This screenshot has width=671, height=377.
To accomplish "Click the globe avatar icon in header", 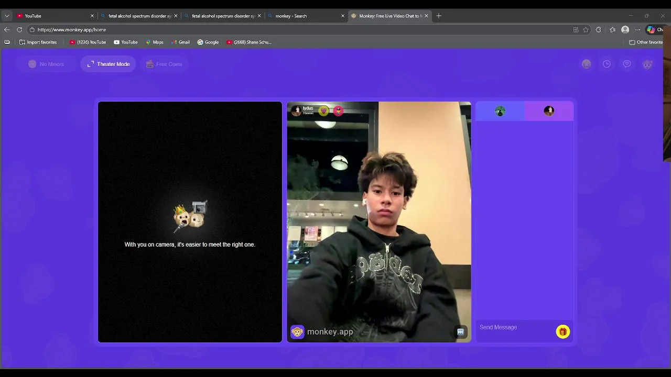I will pos(586,64).
